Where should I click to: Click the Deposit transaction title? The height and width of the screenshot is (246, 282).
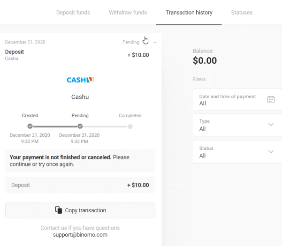pyautogui.click(x=15, y=52)
